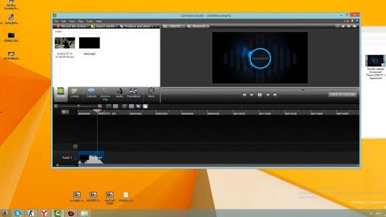
Task: Show More tools menu
Action: click(151, 93)
